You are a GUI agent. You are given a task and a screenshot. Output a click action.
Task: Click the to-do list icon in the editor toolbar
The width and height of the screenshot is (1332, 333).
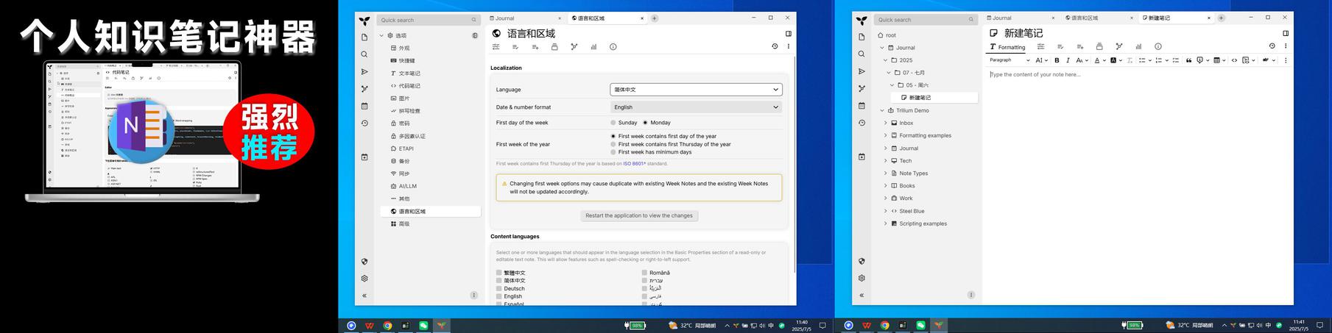tap(1175, 60)
